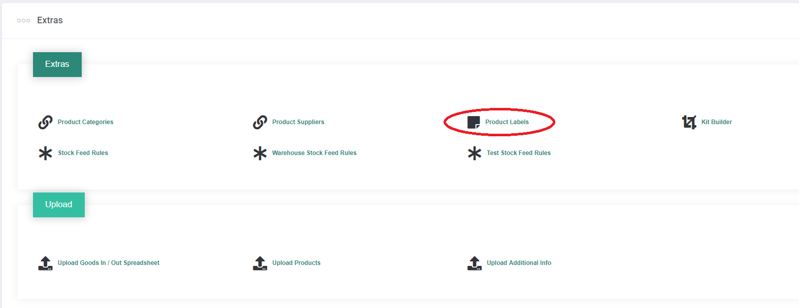This screenshot has height=308, width=805.
Task: Open the Product Labels link
Action: pyautogui.click(x=507, y=122)
